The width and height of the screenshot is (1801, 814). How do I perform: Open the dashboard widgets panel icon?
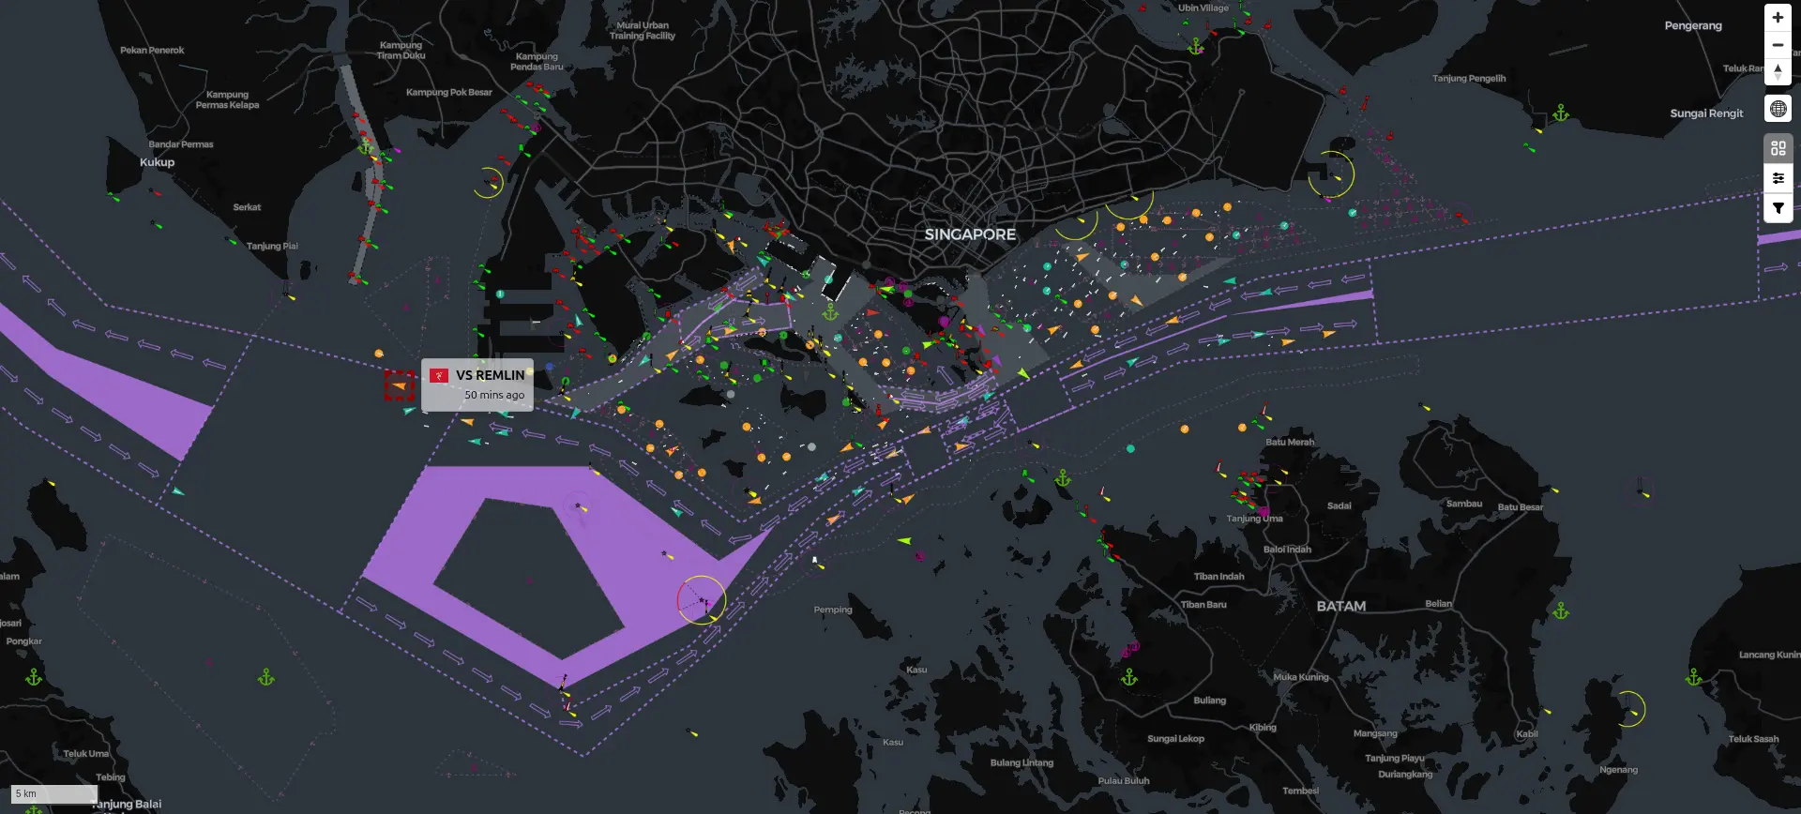[1778, 148]
